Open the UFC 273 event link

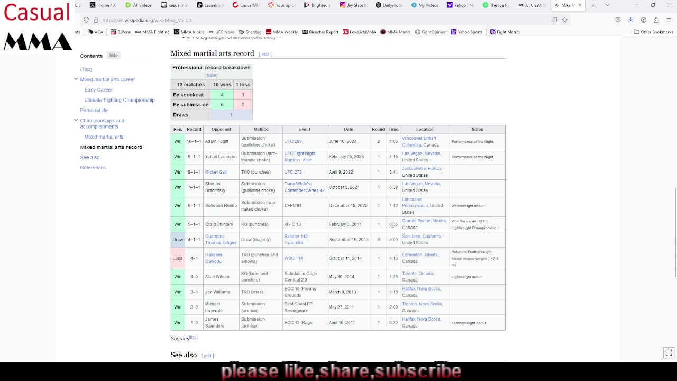[x=293, y=172]
